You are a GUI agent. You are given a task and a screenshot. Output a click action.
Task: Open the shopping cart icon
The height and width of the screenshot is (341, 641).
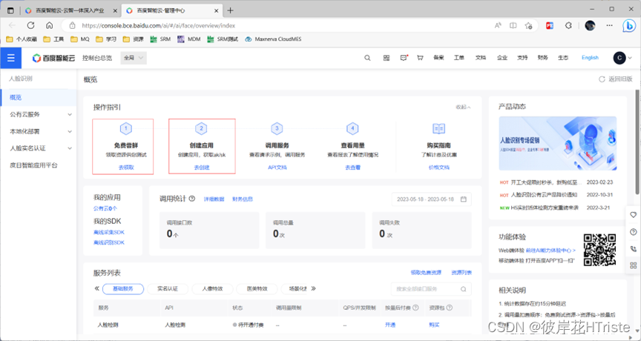420,58
